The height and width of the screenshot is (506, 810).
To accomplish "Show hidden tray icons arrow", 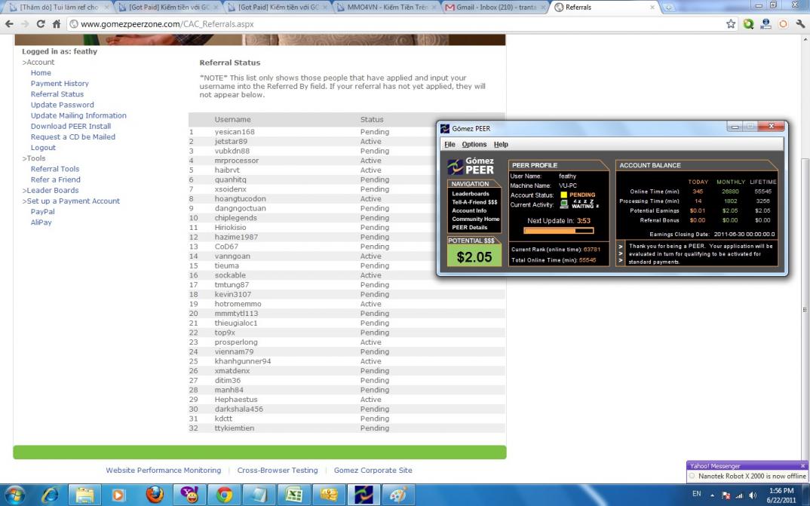I will click(713, 495).
